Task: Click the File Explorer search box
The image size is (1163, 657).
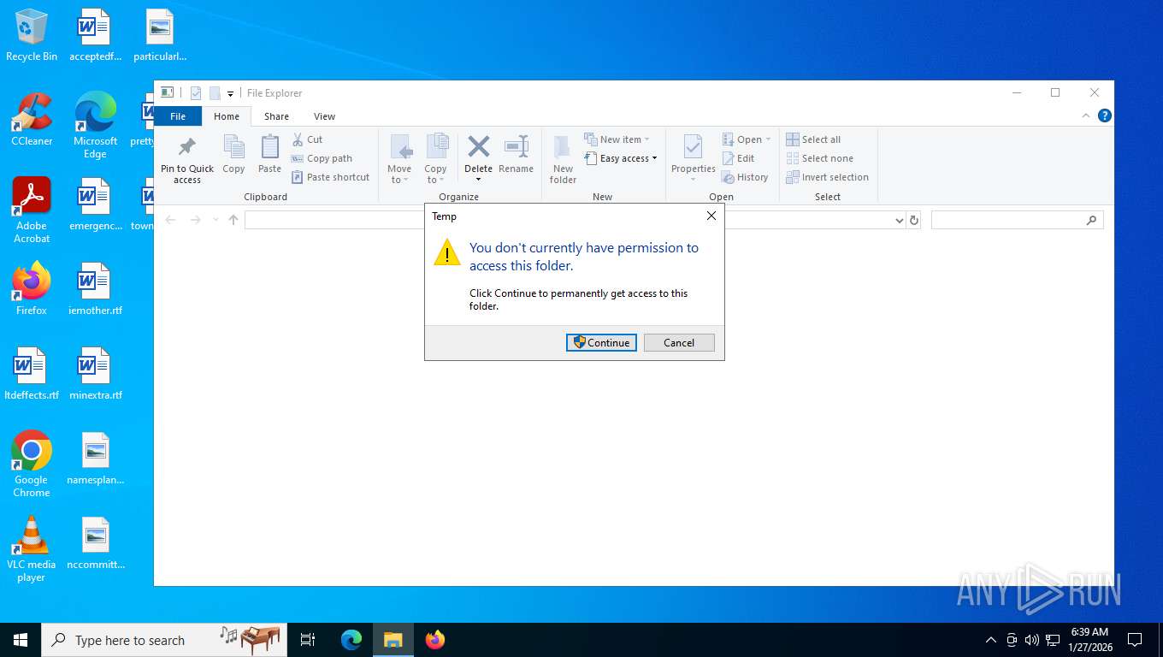Action: point(1017,220)
